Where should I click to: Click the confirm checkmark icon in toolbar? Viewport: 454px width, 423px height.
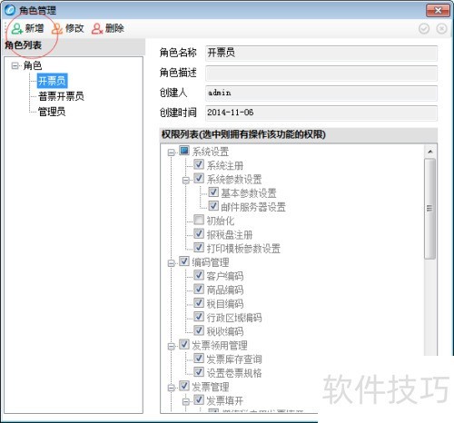[x=424, y=29]
